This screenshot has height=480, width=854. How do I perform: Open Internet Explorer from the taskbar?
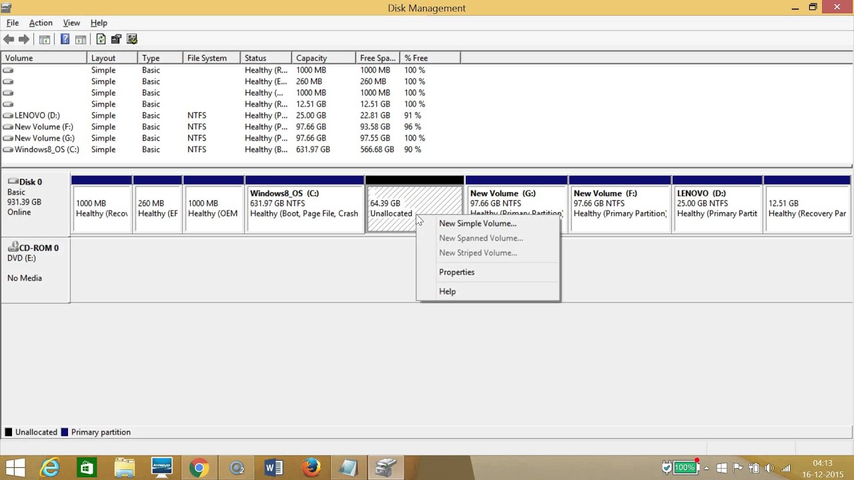click(x=50, y=468)
